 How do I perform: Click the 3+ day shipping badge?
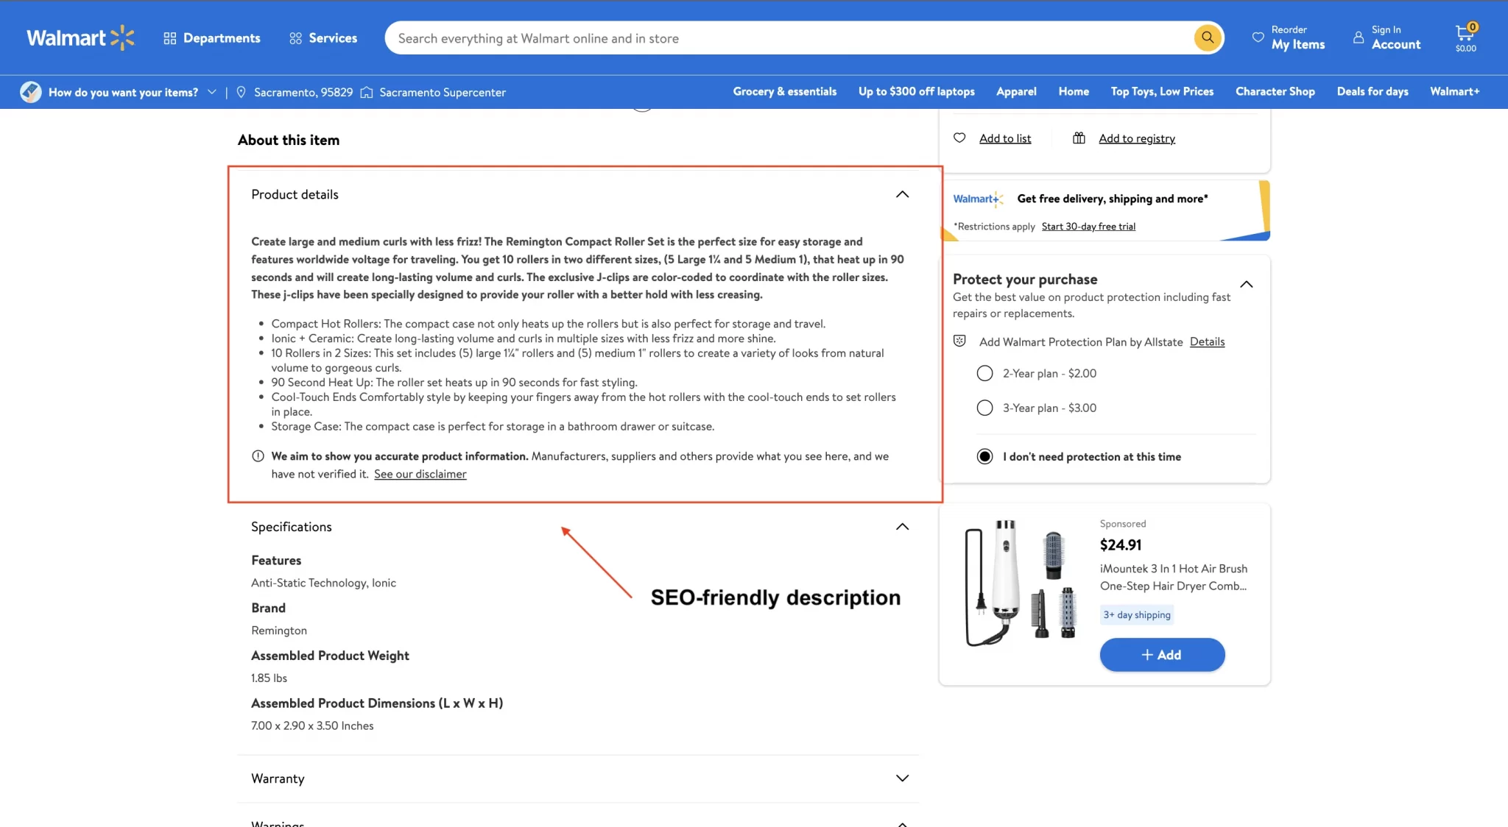coord(1136,614)
